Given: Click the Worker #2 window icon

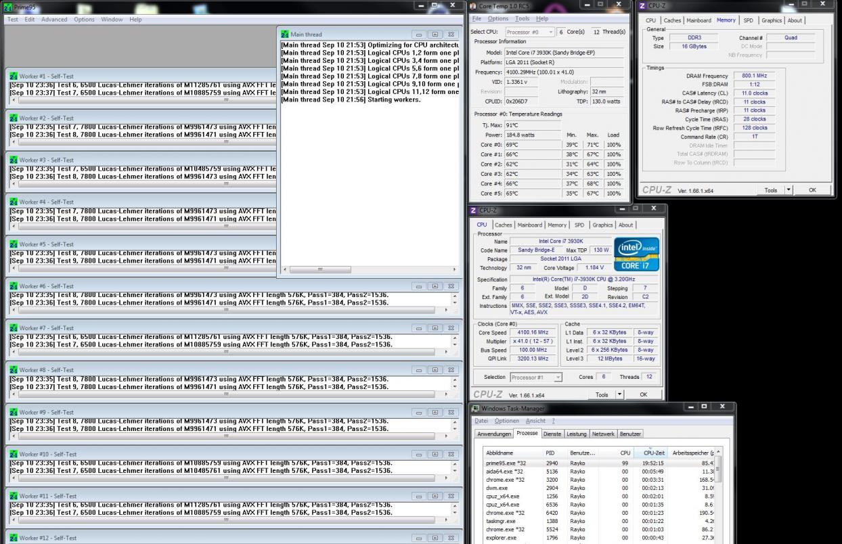Looking at the screenshot, I should (x=13, y=118).
